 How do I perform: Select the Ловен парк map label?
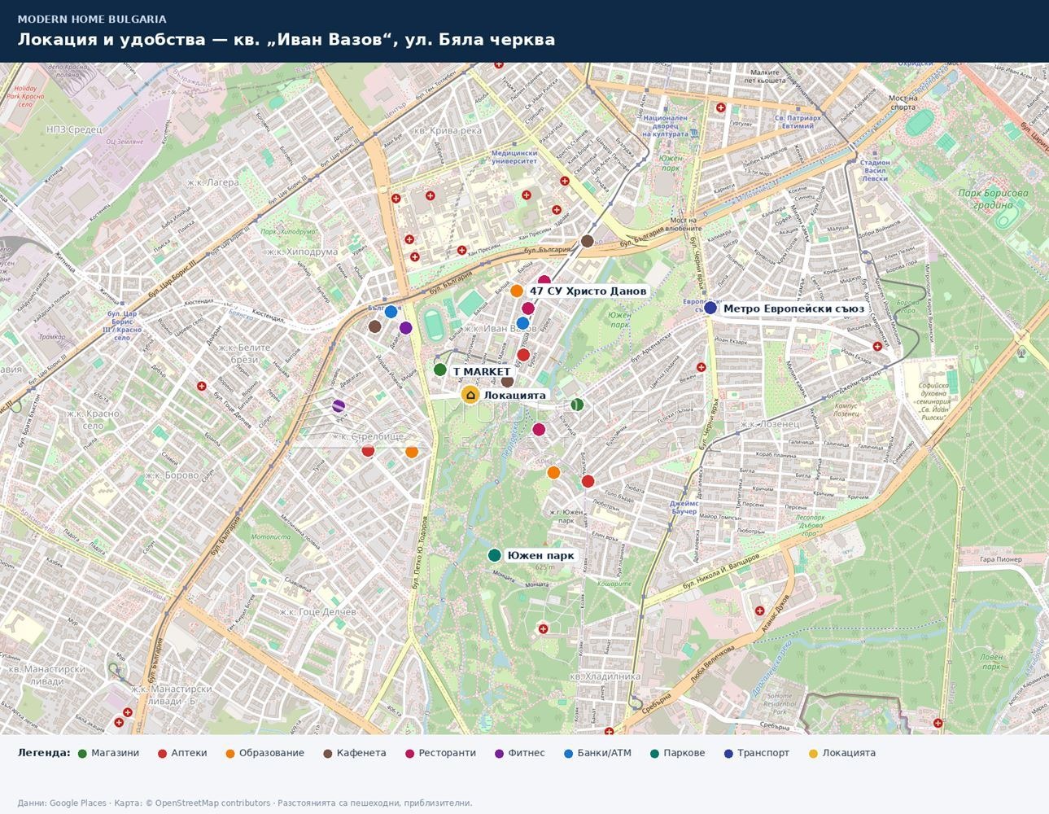point(991,662)
